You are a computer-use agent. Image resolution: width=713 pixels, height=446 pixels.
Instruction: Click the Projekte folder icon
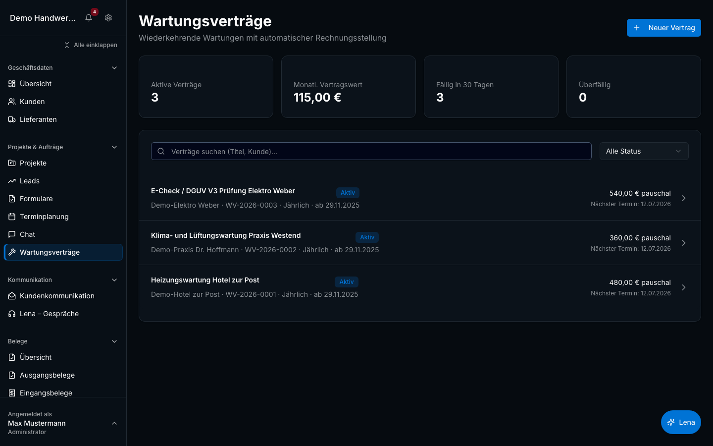(x=12, y=163)
